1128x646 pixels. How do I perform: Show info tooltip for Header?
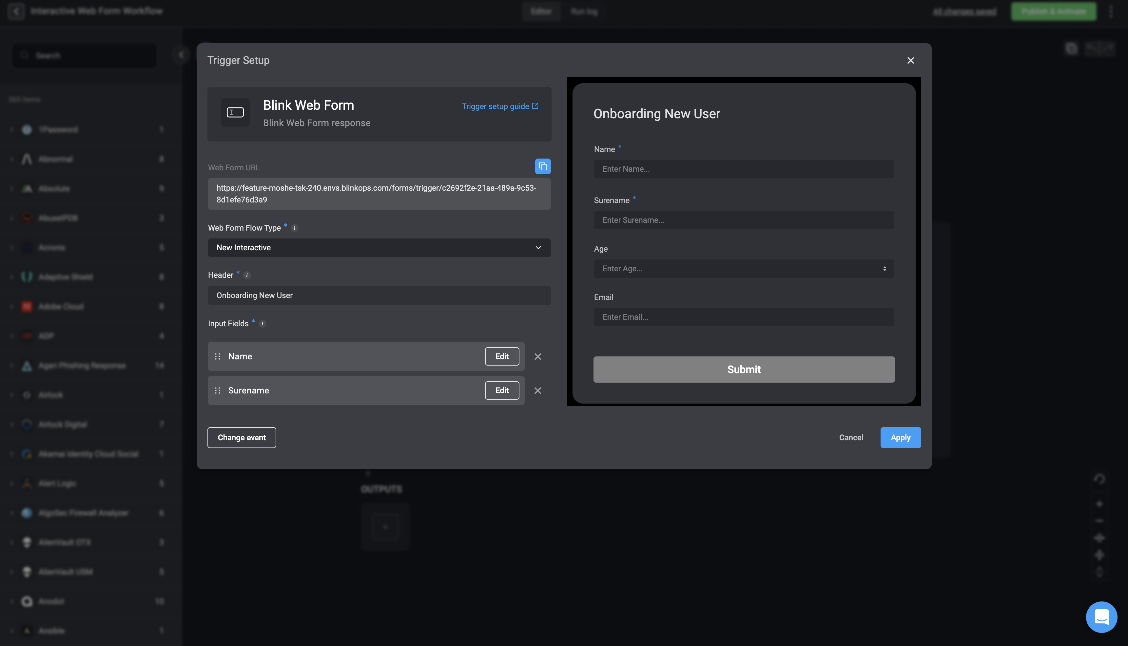(247, 275)
